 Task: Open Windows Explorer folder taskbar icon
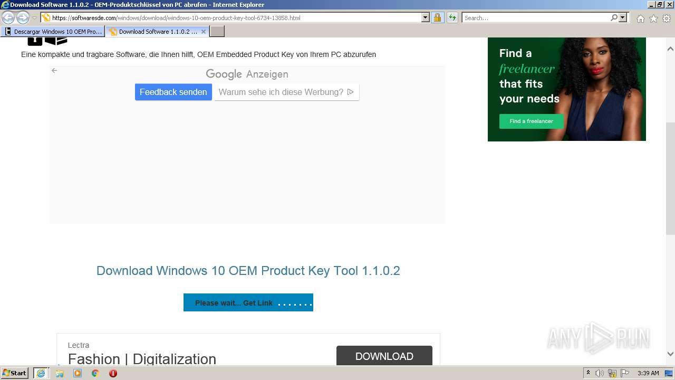pos(60,373)
